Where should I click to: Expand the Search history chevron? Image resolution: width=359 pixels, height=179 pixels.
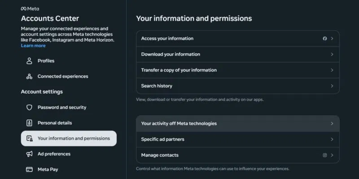tap(332, 86)
